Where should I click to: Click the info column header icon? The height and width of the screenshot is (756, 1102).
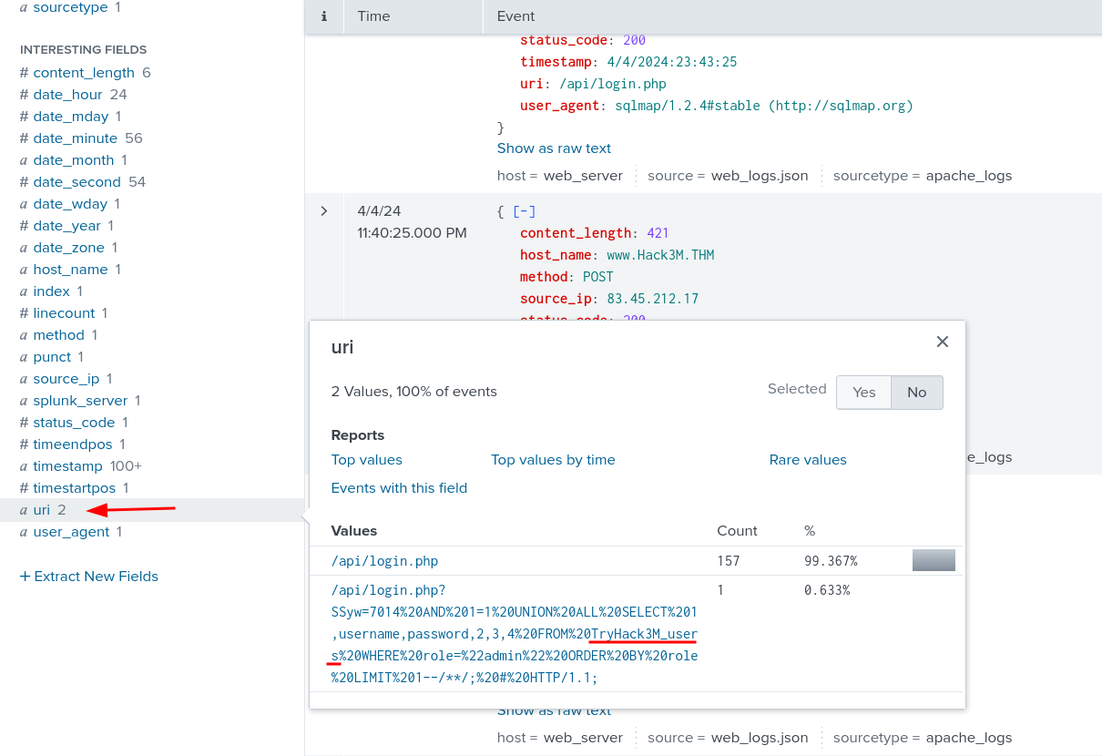point(323,16)
